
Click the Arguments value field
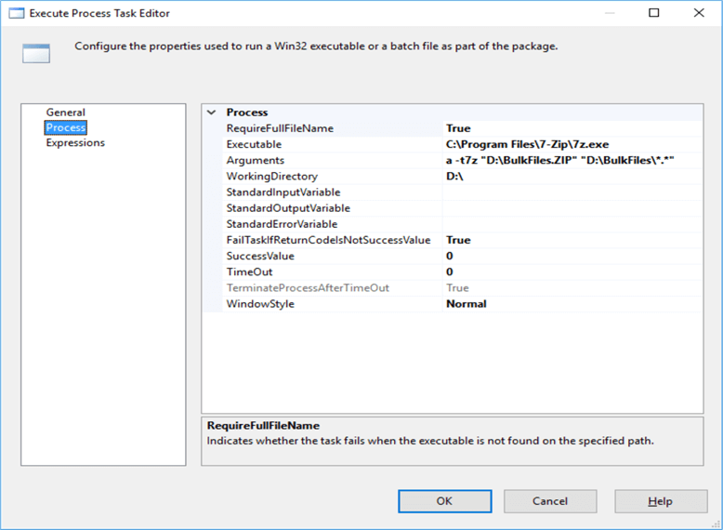pyautogui.click(x=572, y=160)
